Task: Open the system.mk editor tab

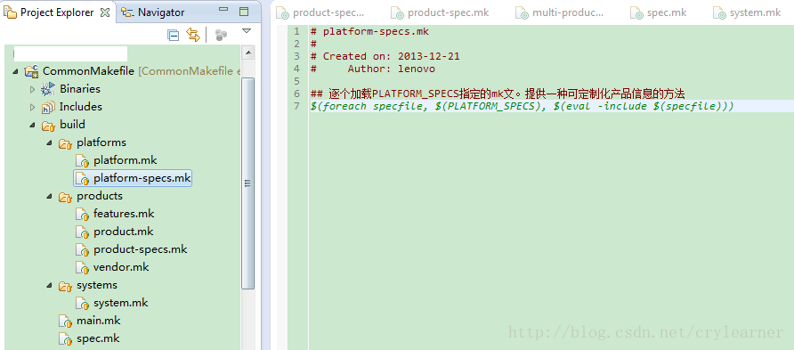Action: coord(747,12)
